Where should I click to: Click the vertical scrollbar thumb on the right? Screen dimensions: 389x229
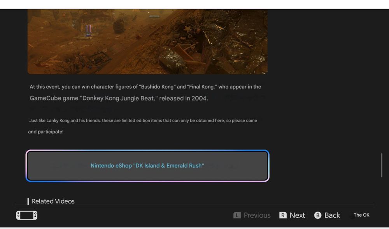[x=382, y=165]
